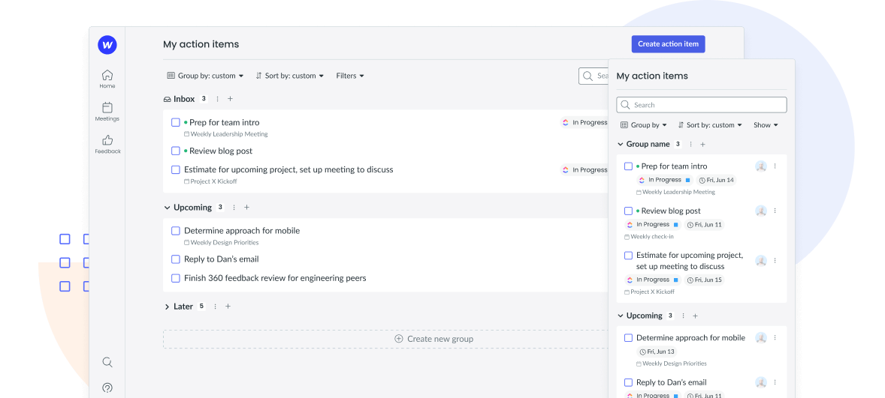Check Estimate item in side panel
The image size is (885, 398).
click(628, 256)
